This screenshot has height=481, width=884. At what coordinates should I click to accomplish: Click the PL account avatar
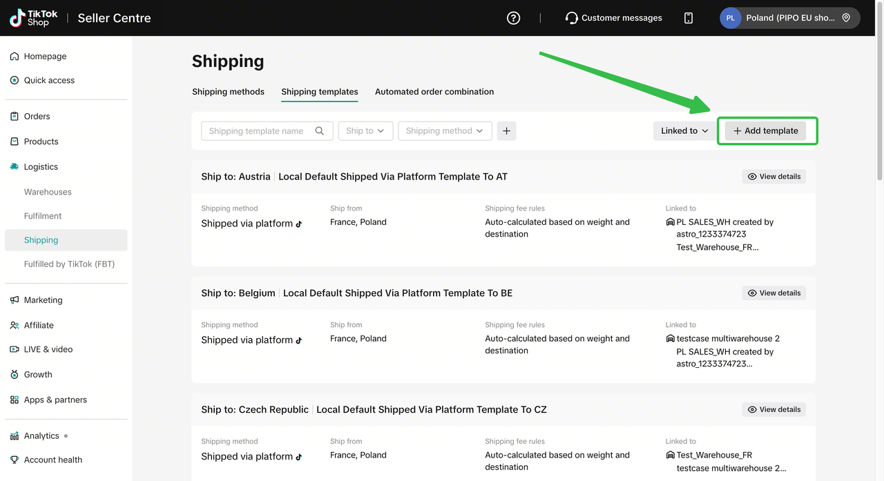click(x=731, y=18)
